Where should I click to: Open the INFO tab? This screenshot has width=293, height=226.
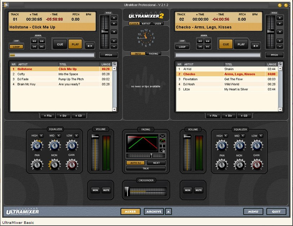pos(138,54)
